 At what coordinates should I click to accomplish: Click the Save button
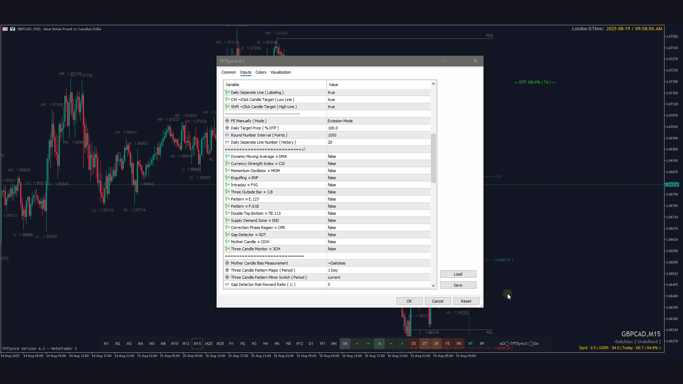458,285
